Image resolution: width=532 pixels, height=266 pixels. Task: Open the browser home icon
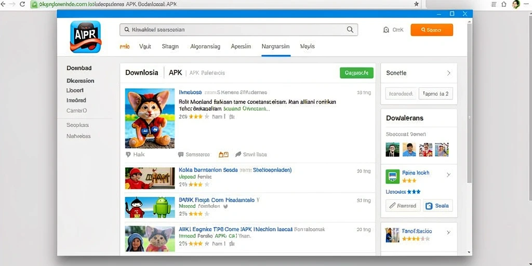tap(504, 4)
